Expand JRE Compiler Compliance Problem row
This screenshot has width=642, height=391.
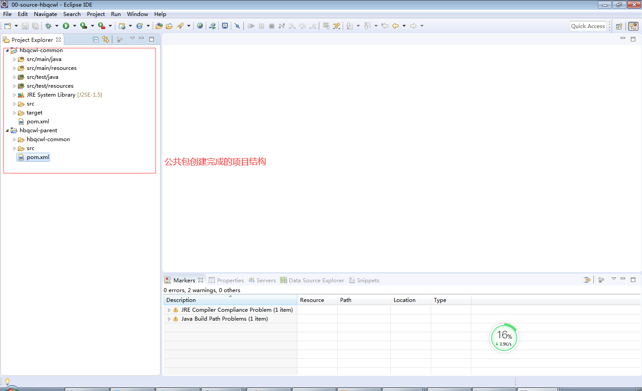pos(169,310)
